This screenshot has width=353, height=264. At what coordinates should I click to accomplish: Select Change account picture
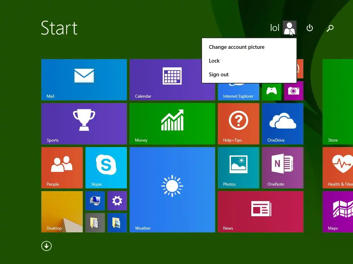pos(249,47)
